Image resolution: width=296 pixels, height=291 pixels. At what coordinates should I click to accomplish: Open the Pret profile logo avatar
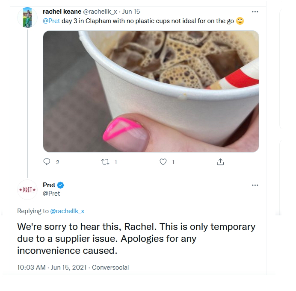click(27, 189)
